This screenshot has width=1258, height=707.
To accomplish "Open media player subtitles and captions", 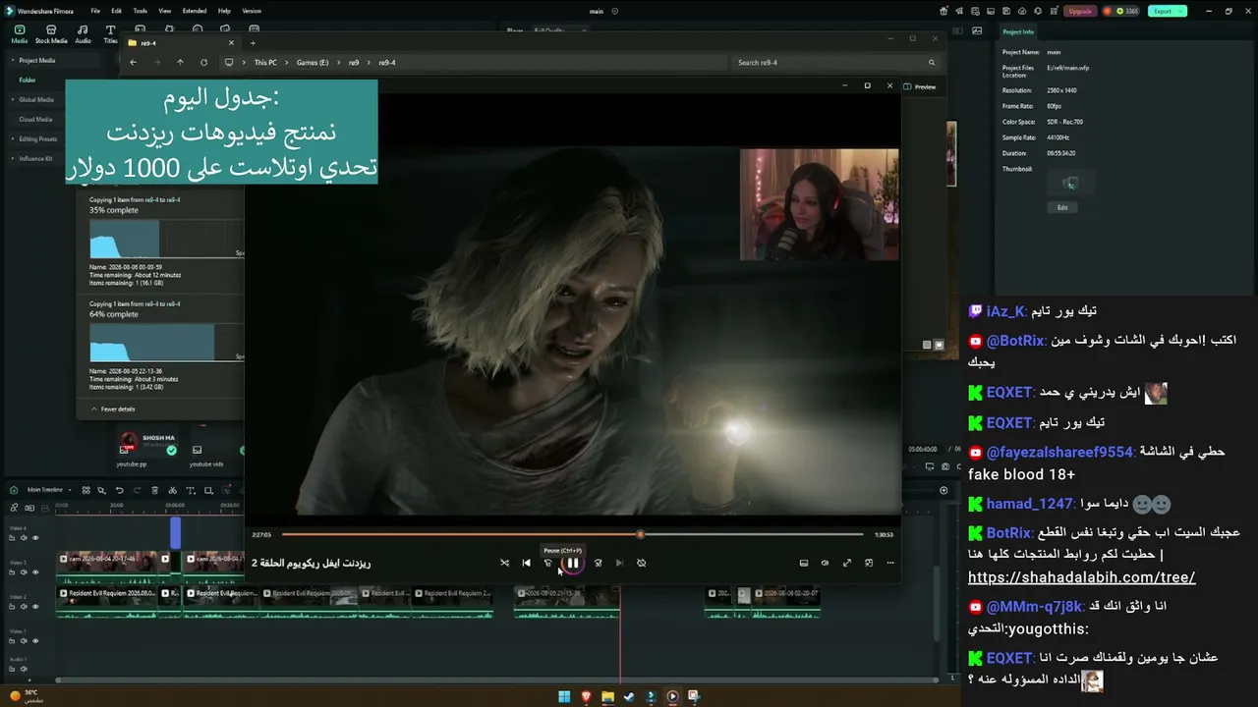I will 803,563.
